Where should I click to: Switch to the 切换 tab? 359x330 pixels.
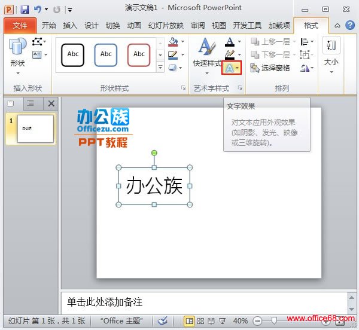(112, 25)
